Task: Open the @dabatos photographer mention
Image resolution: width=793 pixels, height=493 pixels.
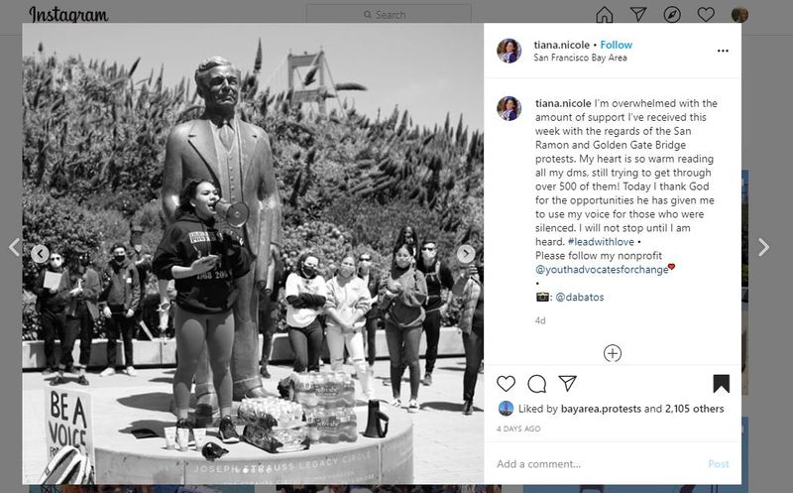Action: pos(580,298)
